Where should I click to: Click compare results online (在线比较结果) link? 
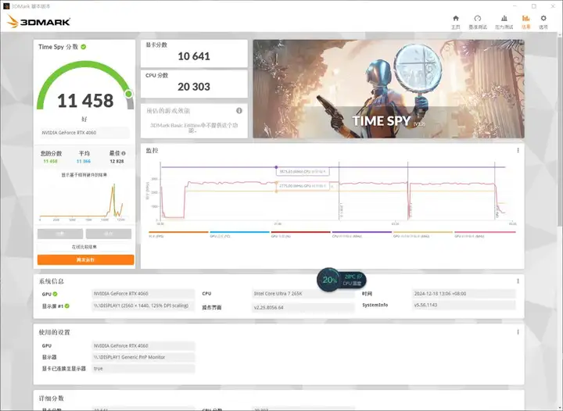click(84, 247)
